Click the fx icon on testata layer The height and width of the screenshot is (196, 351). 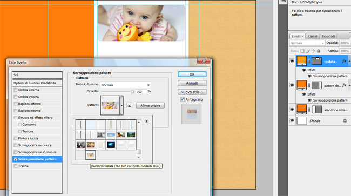point(344,61)
